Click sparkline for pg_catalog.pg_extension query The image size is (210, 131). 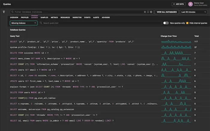[x=176, y=109]
